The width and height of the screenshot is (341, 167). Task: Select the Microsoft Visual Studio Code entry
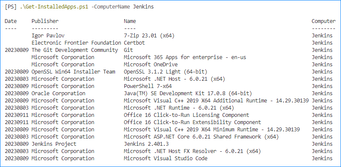pos(166,159)
